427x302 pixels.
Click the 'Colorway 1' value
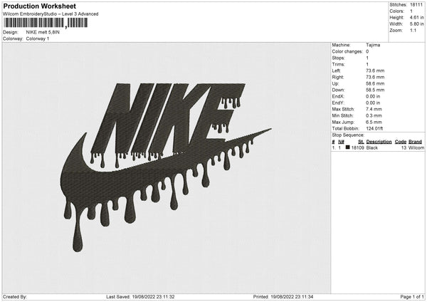click(38, 38)
